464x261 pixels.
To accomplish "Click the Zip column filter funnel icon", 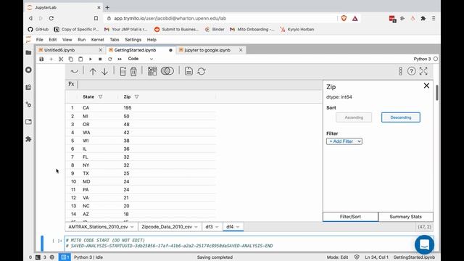I will coord(136,96).
